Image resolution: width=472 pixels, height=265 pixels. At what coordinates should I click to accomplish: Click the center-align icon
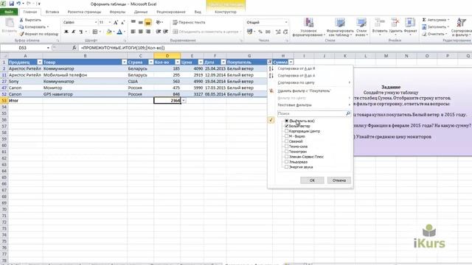point(141,32)
